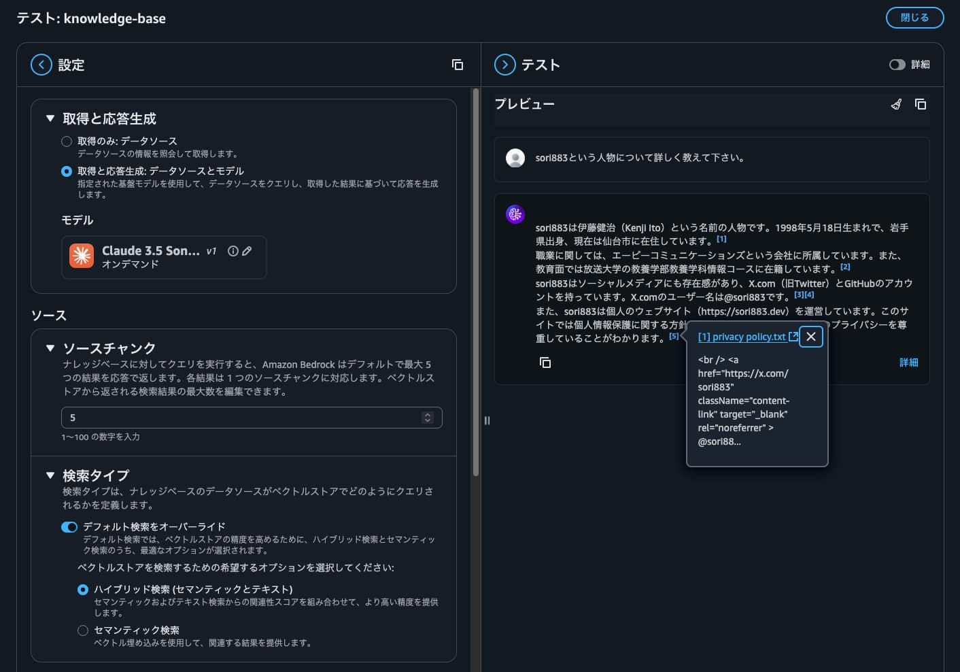Click the Claude model logo icon
Screen dimensions: 960x672
tap(82, 256)
